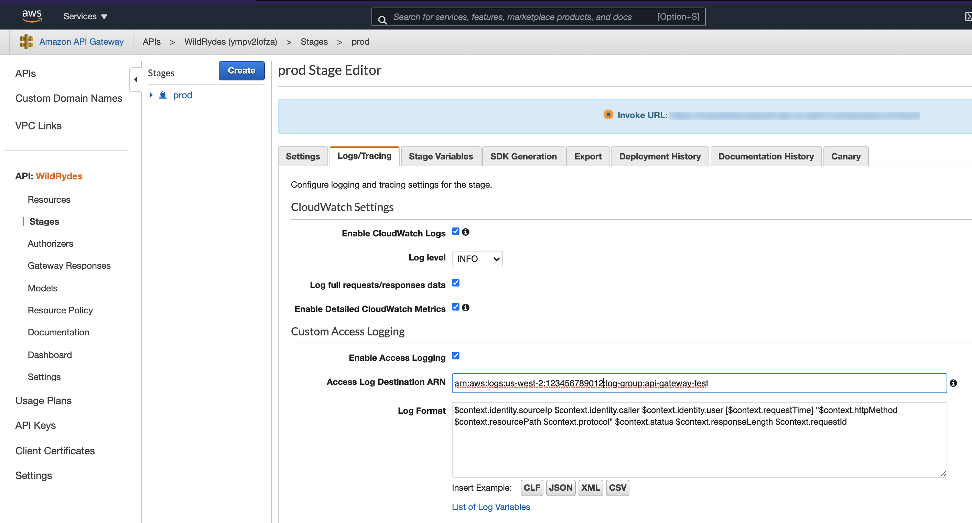
Task: Open Gateway Responses in sidebar
Action: (69, 266)
